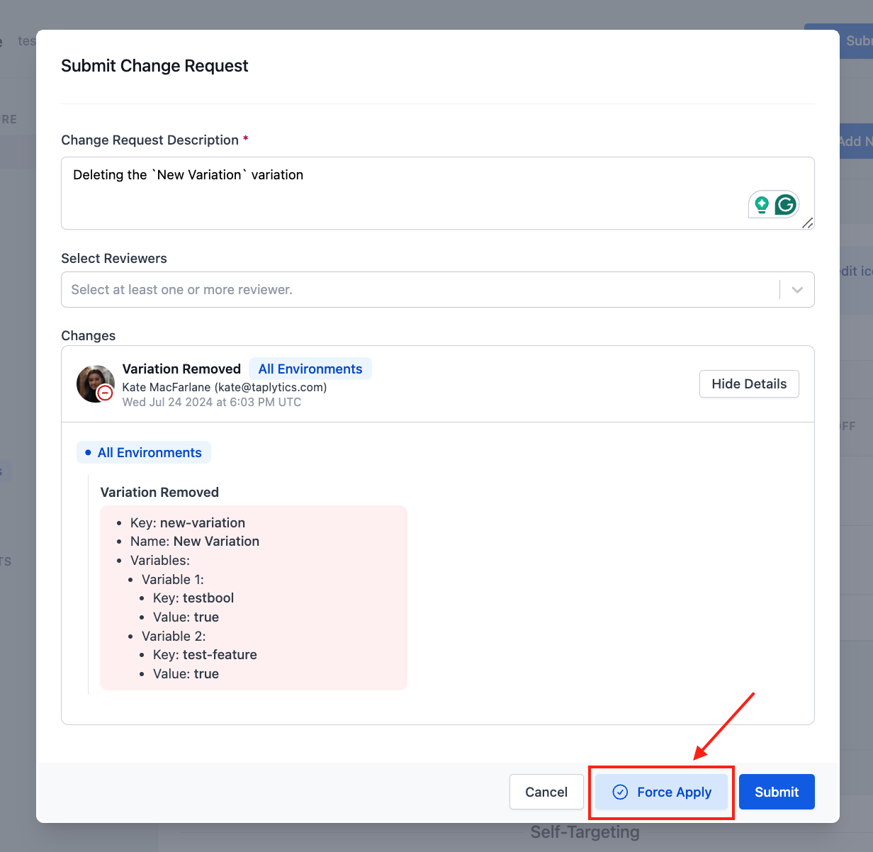The width and height of the screenshot is (873, 852).
Task: Click the red removal badge on Kate's avatar
Action: tap(105, 391)
